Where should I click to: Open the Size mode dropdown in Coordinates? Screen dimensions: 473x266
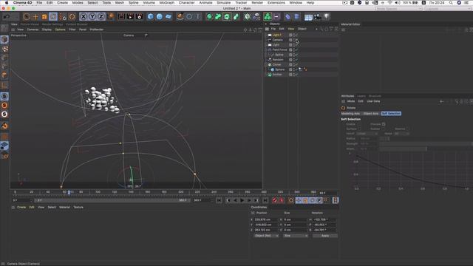296,236
